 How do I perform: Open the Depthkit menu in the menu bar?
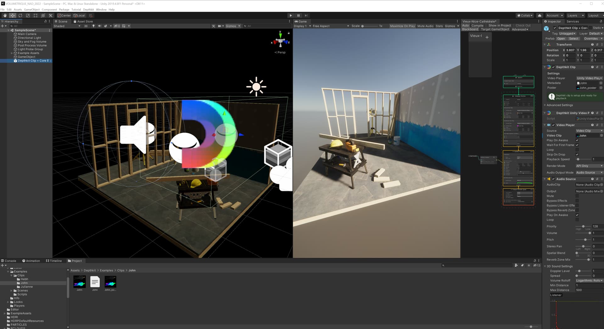point(88,10)
